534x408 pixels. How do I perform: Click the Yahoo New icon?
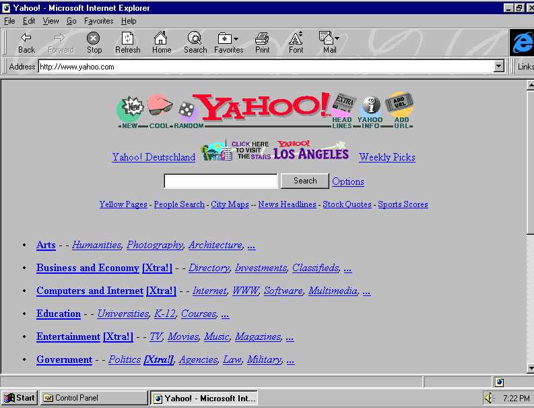[x=129, y=112]
